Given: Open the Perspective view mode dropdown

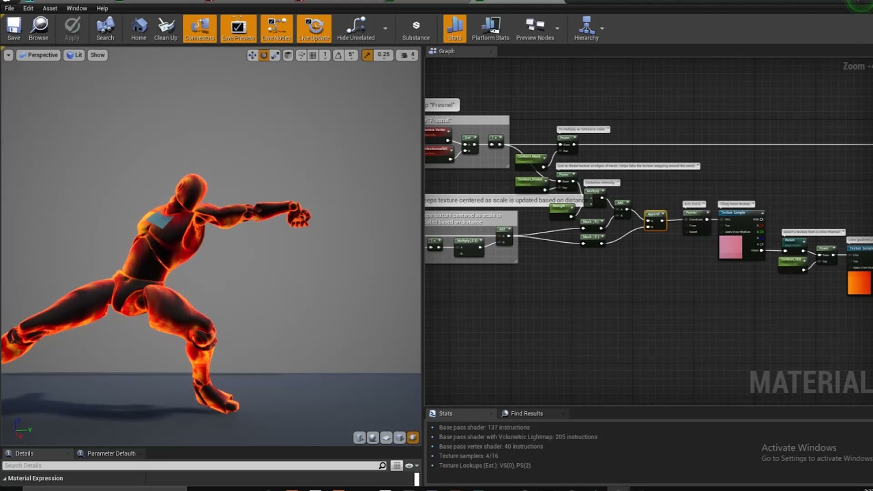Looking at the screenshot, I should point(38,55).
